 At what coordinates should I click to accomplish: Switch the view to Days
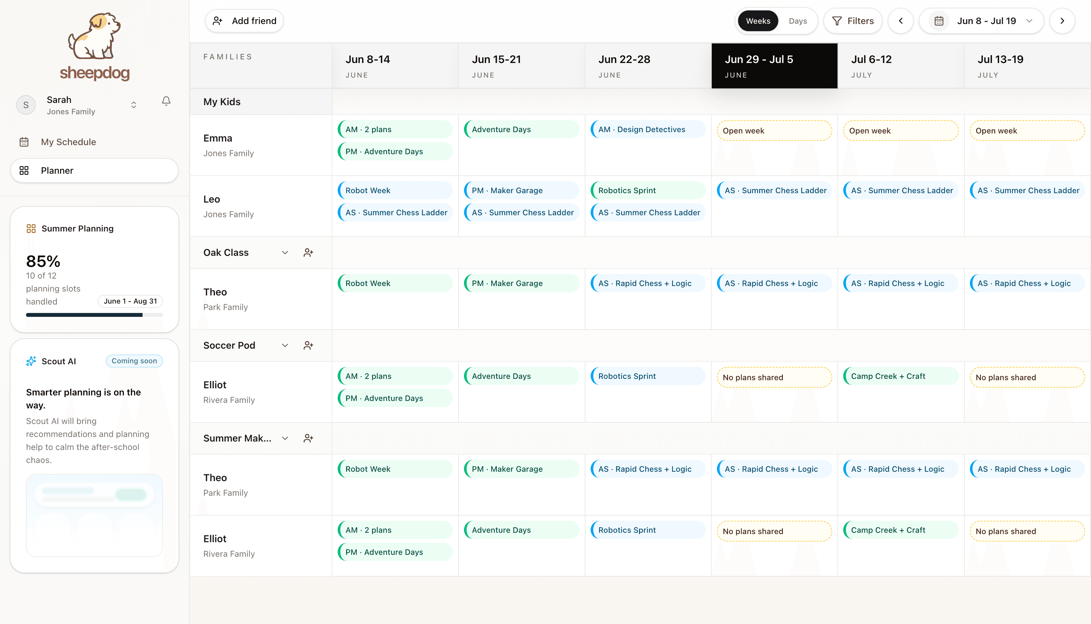(x=797, y=20)
